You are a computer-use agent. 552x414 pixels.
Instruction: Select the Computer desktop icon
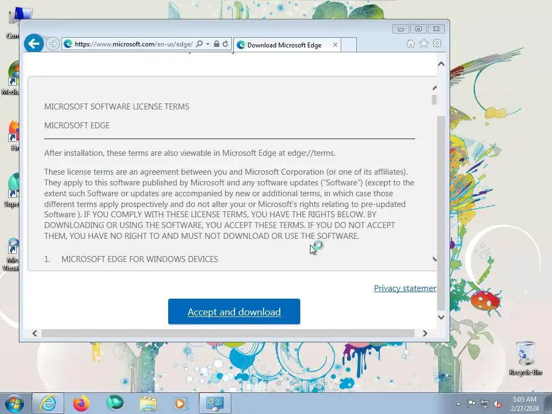(x=13, y=21)
